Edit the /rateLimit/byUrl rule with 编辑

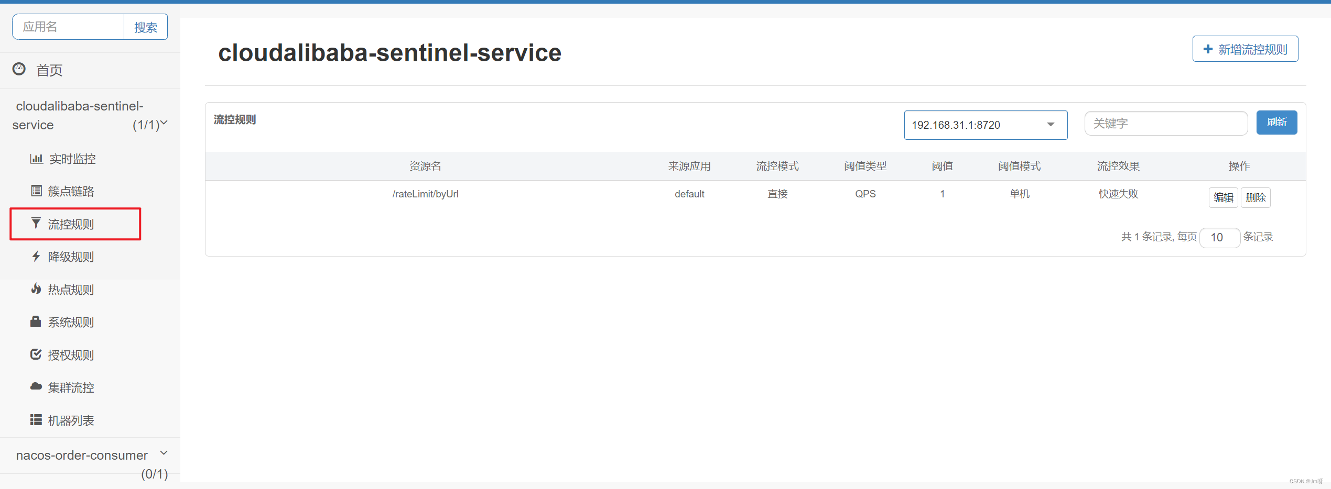pos(1223,197)
